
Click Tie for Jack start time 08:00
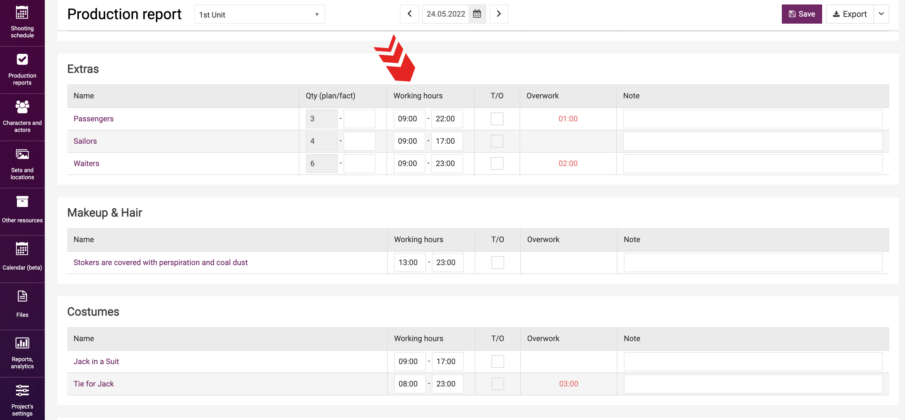point(410,384)
